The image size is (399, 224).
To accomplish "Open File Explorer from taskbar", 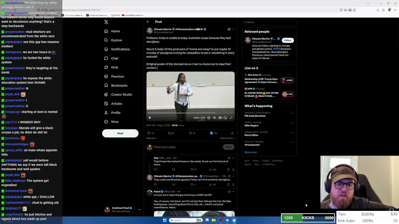I will [214, 220].
